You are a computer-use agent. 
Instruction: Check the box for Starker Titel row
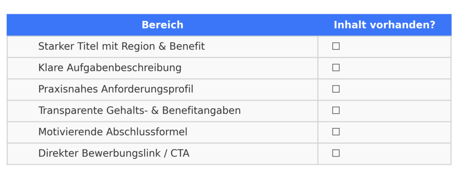pos(336,46)
